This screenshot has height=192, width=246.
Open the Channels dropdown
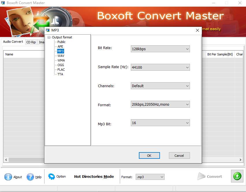point(160,86)
